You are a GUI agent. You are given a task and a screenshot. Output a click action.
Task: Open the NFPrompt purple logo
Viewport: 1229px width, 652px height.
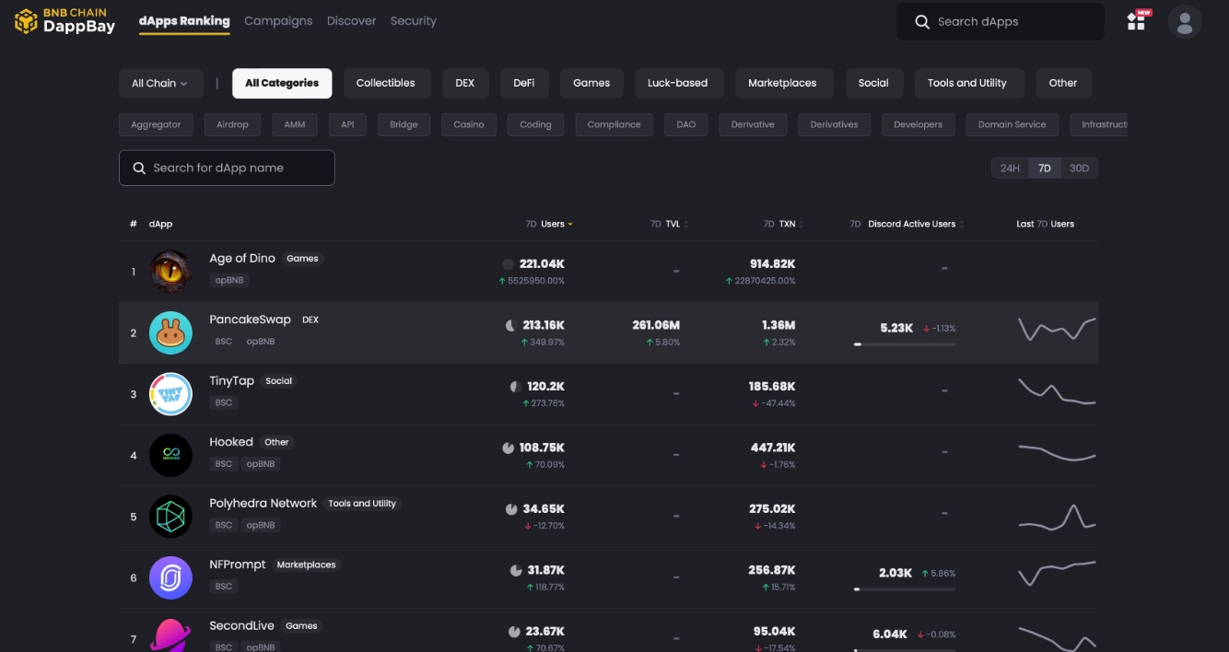[170, 577]
